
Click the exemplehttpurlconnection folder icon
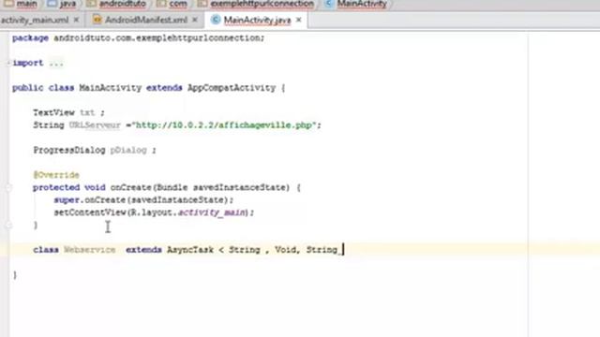(x=202, y=4)
